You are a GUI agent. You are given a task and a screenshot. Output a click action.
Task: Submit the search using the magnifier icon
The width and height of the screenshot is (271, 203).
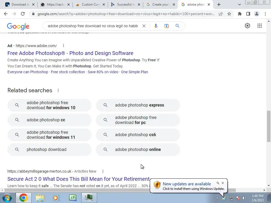tap(177, 26)
